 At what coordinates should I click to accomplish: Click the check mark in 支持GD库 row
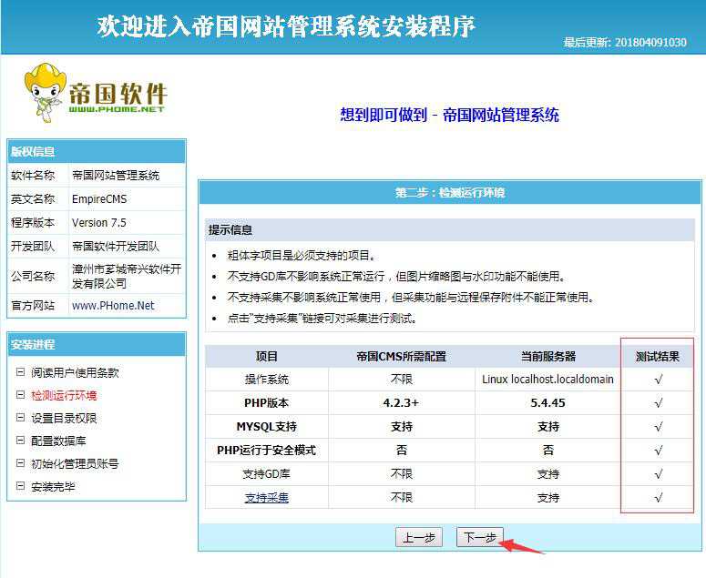(x=659, y=474)
